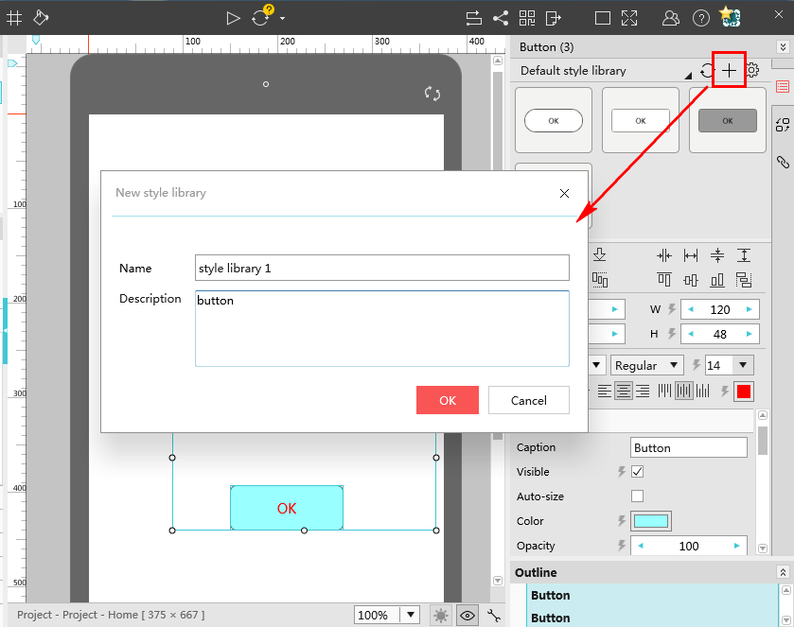Open the red text color swatch
This screenshot has width=794, height=627.
coord(743,392)
